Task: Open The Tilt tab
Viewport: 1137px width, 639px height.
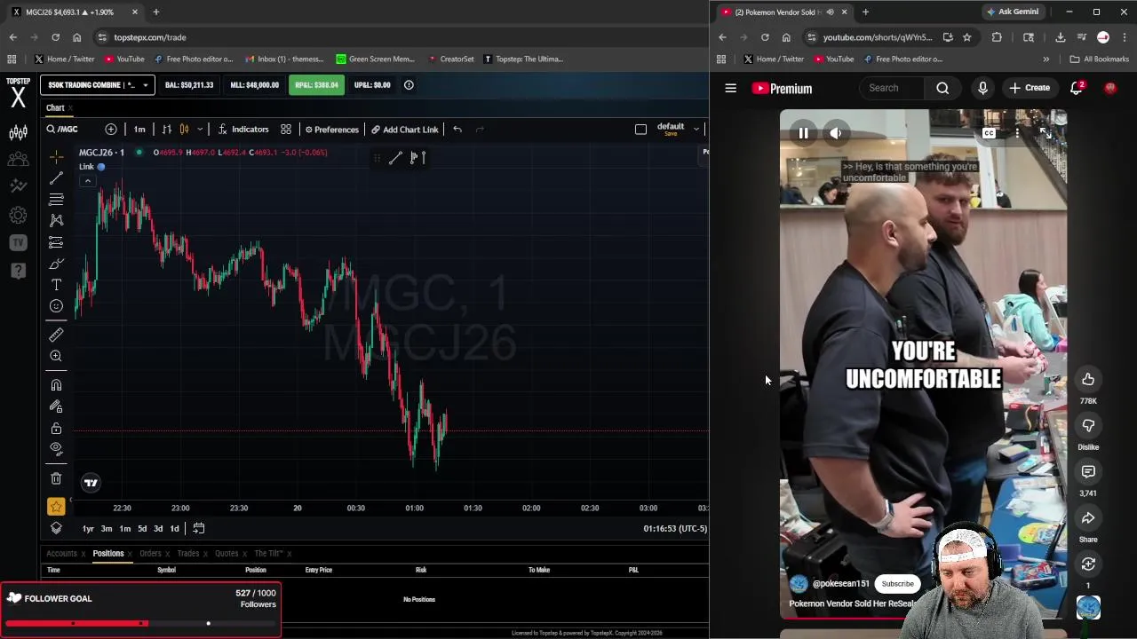Action: [268, 554]
